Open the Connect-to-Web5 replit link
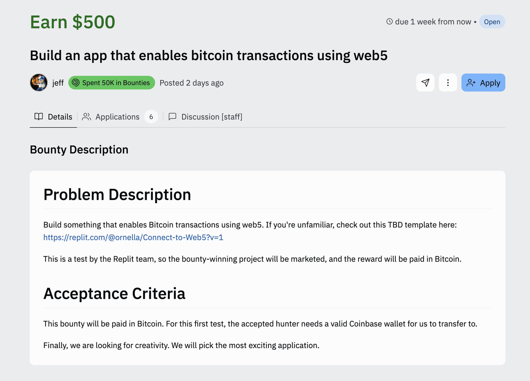 (x=133, y=237)
